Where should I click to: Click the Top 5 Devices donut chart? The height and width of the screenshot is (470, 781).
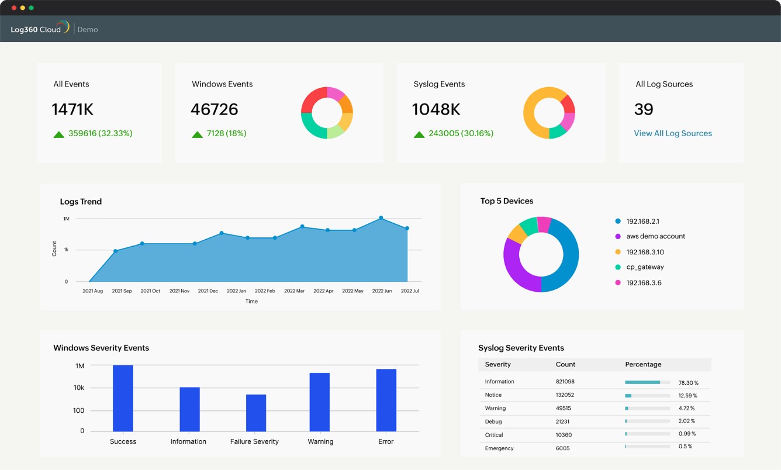click(541, 254)
